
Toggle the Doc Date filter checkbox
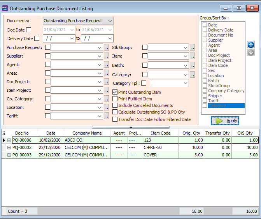(28, 30)
